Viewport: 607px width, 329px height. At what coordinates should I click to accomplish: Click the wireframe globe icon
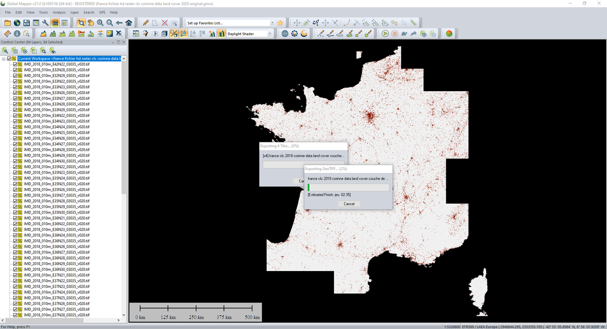coord(285,34)
